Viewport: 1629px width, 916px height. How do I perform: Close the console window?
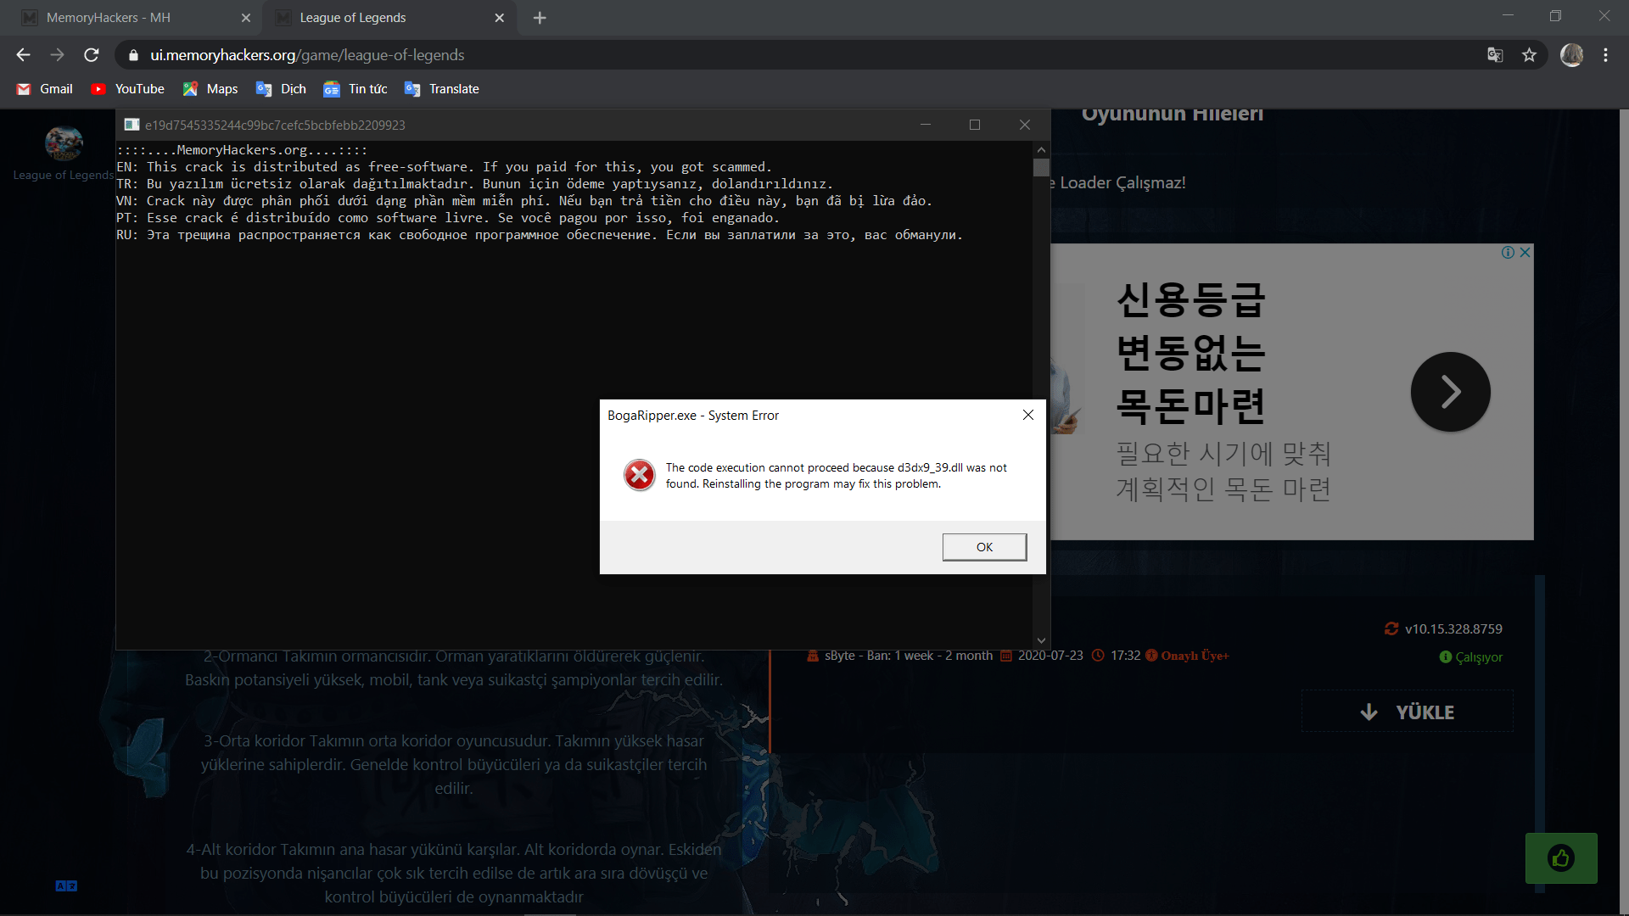point(1025,125)
